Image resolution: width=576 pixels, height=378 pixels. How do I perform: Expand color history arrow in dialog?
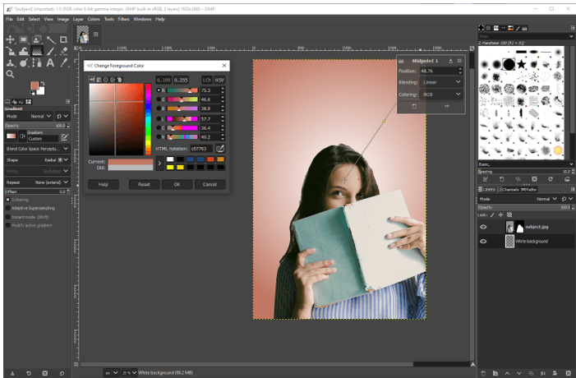pyautogui.click(x=159, y=164)
